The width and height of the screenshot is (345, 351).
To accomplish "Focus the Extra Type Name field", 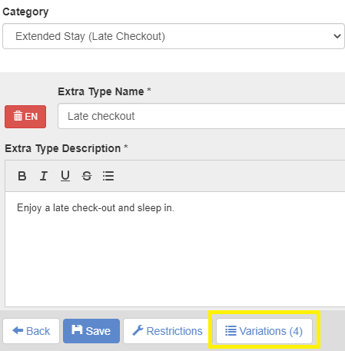I will (201, 116).
